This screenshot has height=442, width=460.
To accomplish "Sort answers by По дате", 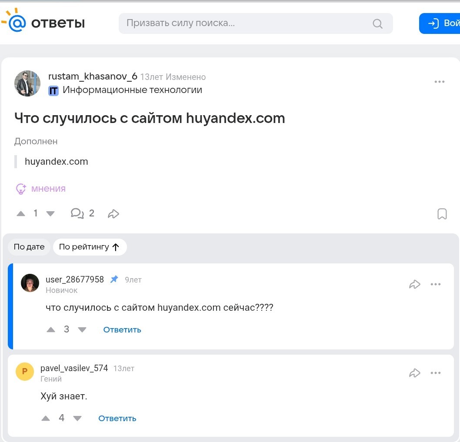I will tap(29, 247).
